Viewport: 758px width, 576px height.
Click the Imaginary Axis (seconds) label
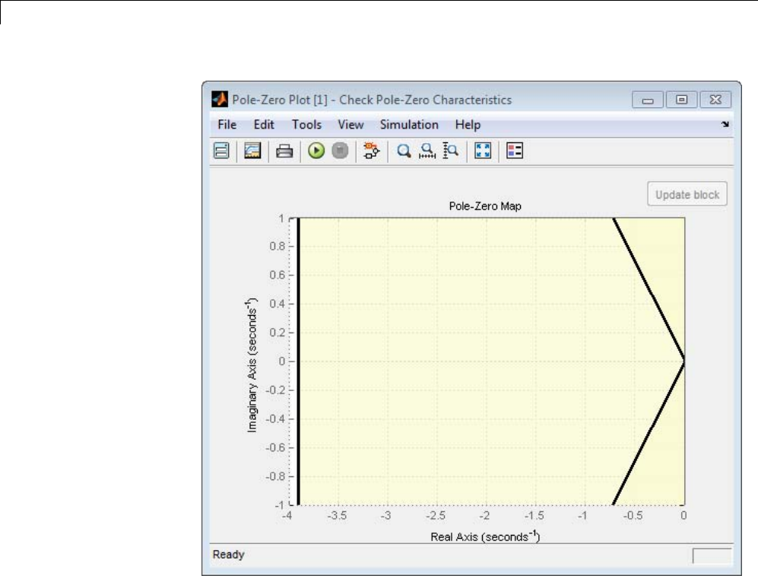click(252, 365)
